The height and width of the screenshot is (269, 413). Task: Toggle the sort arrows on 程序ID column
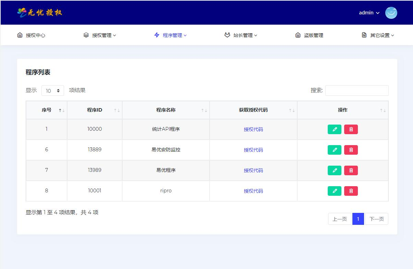(117, 110)
